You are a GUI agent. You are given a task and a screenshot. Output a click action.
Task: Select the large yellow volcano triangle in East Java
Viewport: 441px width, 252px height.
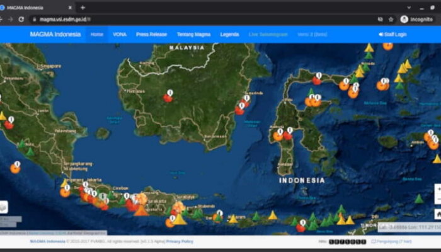coord(179,219)
